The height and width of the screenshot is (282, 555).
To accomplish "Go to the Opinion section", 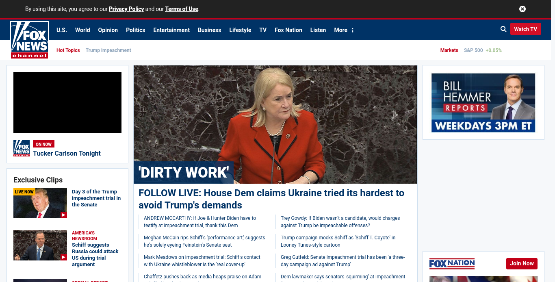I will (x=108, y=30).
